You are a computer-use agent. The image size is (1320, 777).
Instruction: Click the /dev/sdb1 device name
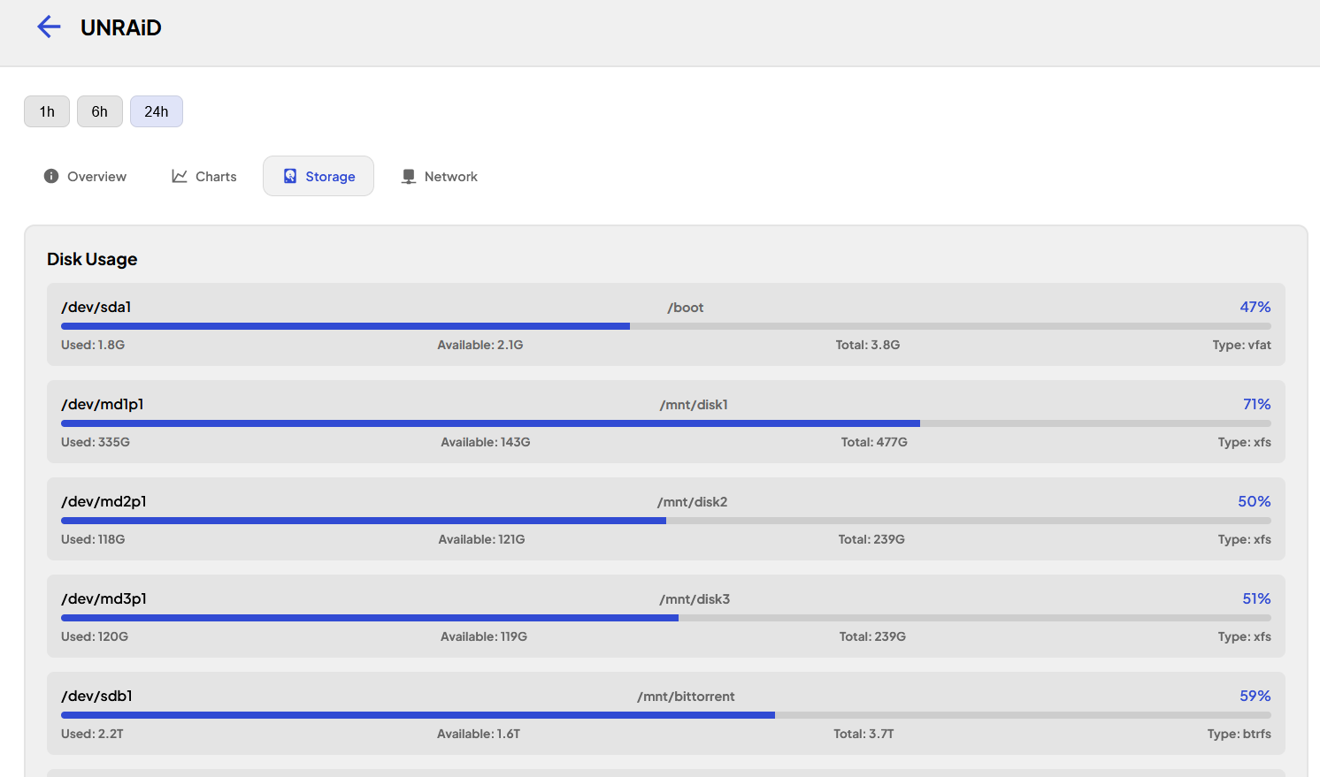click(x=97, y=696)
